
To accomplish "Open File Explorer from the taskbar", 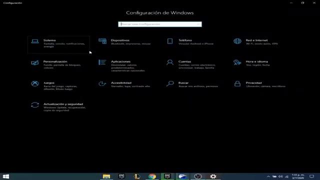I will (106, 176).
